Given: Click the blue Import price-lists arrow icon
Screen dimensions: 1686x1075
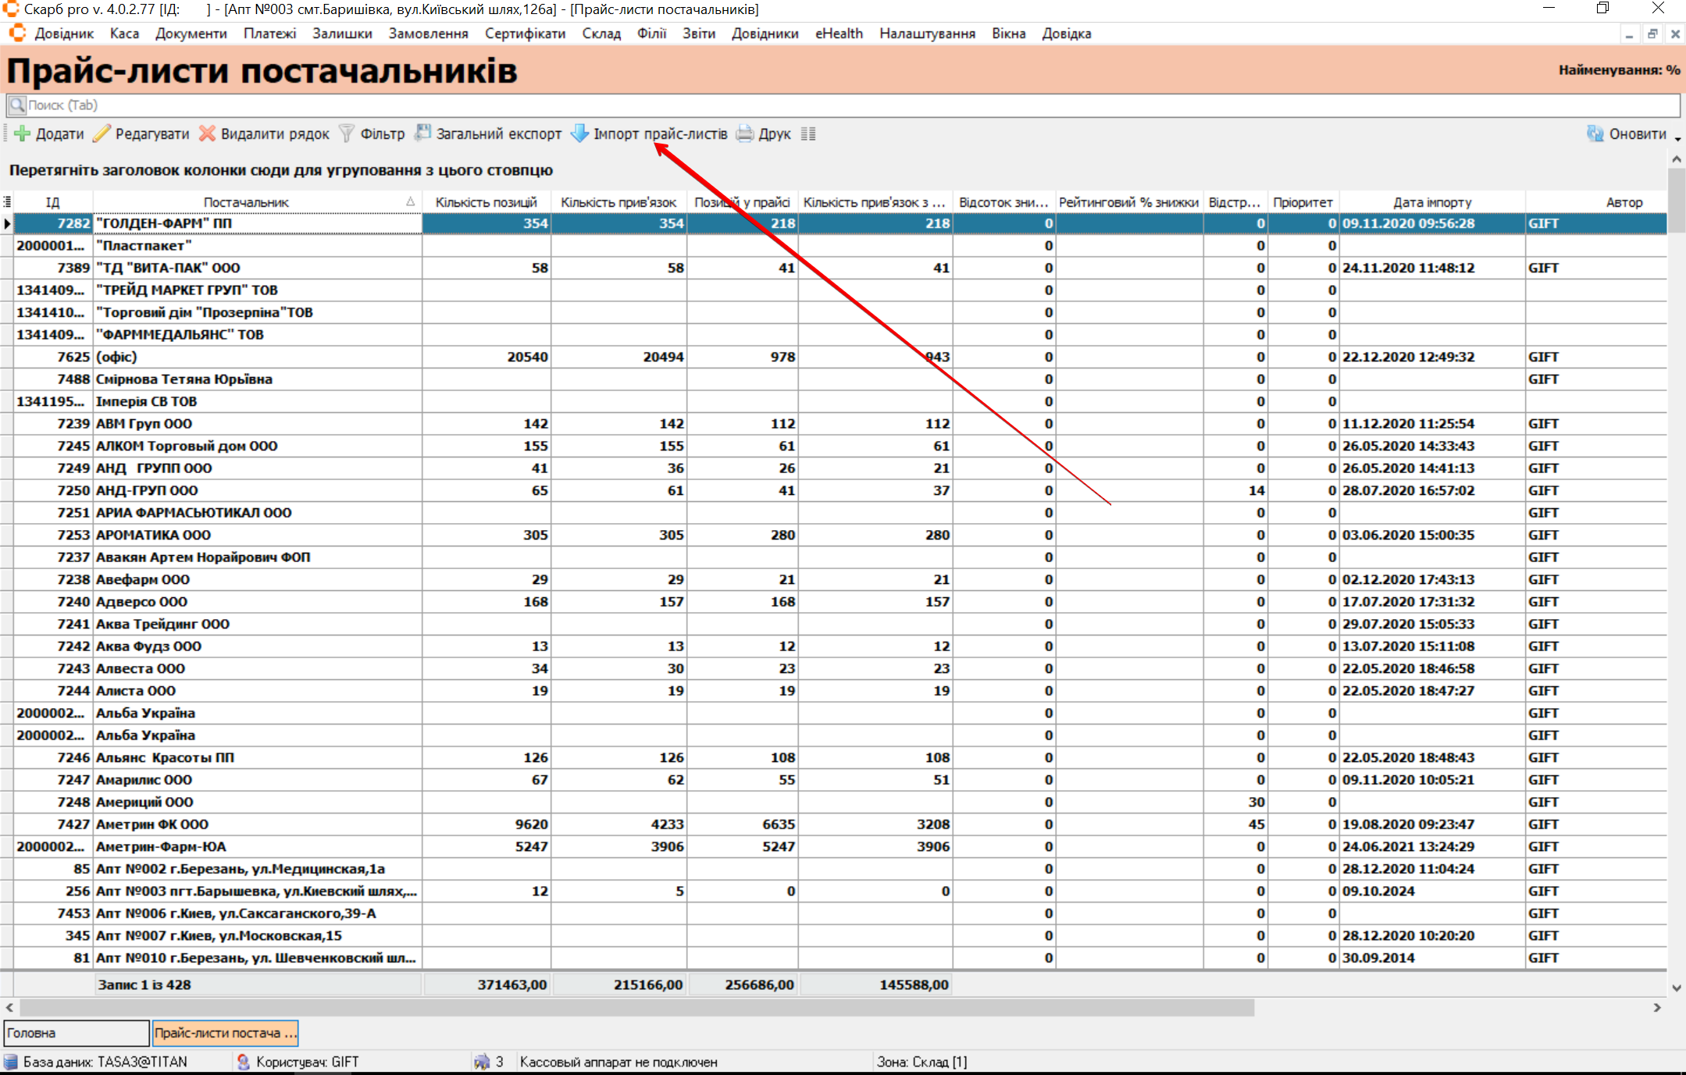Looking at the screenshot, I should click(x=579, y=133).
